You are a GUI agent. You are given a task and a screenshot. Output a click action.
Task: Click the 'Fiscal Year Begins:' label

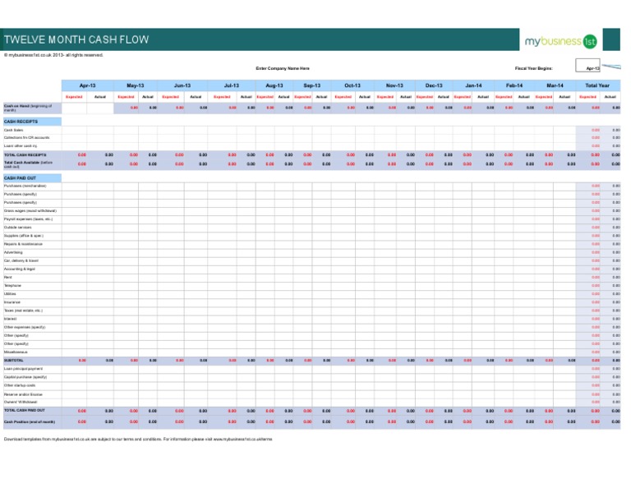(x=533, y=68)
